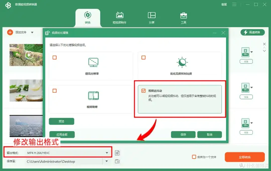Open the hamburger menu in title bar
Image resolution: width=271 pixels, height=171 pixels.
[x=234, y=5]
